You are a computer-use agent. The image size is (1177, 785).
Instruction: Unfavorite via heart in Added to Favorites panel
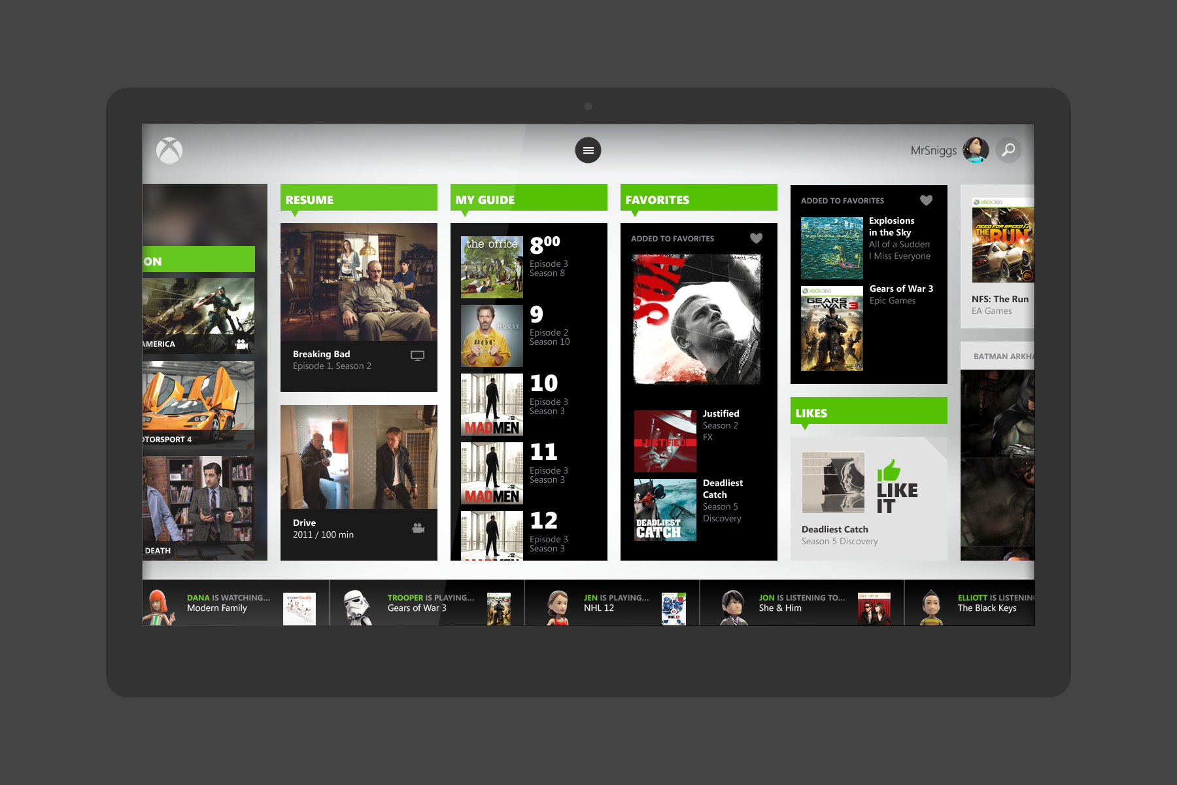(x=926, y=201)
